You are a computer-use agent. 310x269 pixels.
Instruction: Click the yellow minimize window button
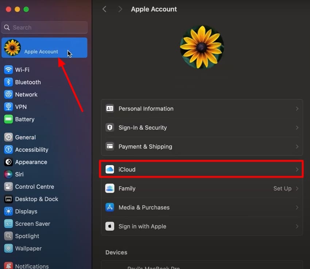(x=18, y=9)
